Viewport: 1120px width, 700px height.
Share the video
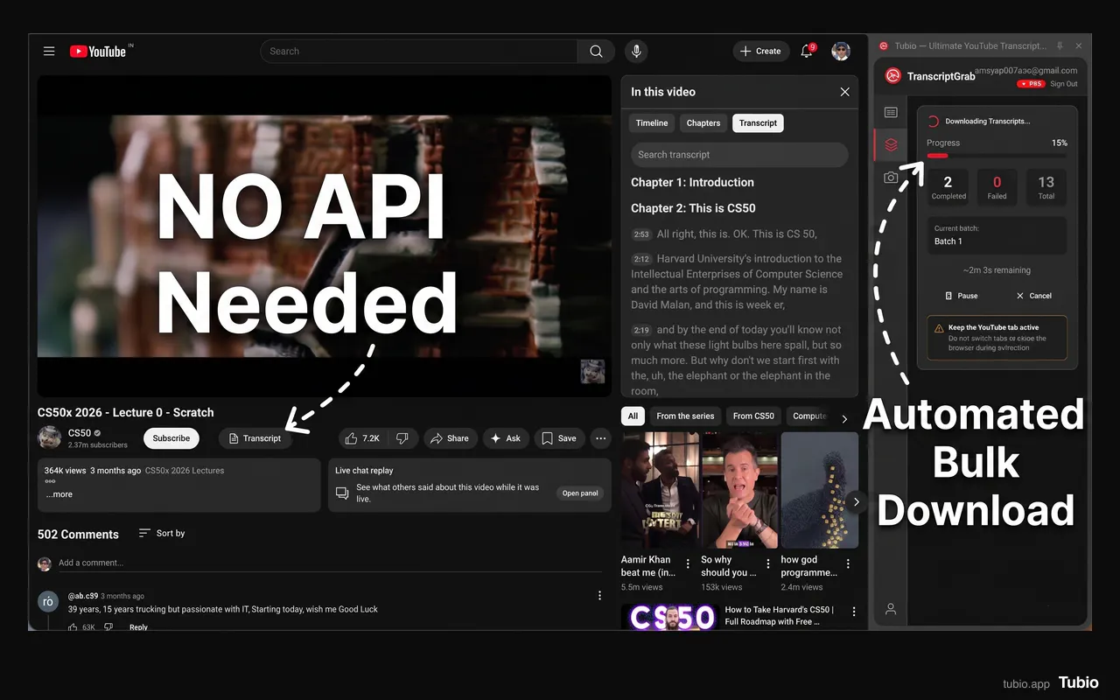[x=450, y=438]
